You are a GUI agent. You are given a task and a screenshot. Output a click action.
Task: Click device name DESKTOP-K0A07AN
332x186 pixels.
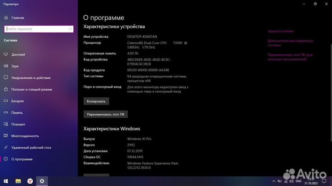coord(142,36)
